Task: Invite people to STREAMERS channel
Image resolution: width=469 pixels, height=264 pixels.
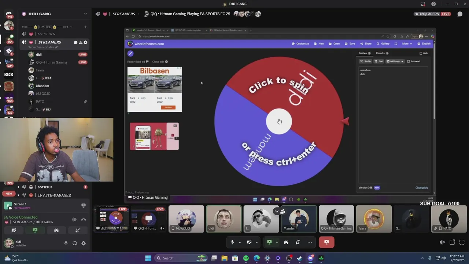Action: click(81, 42)
